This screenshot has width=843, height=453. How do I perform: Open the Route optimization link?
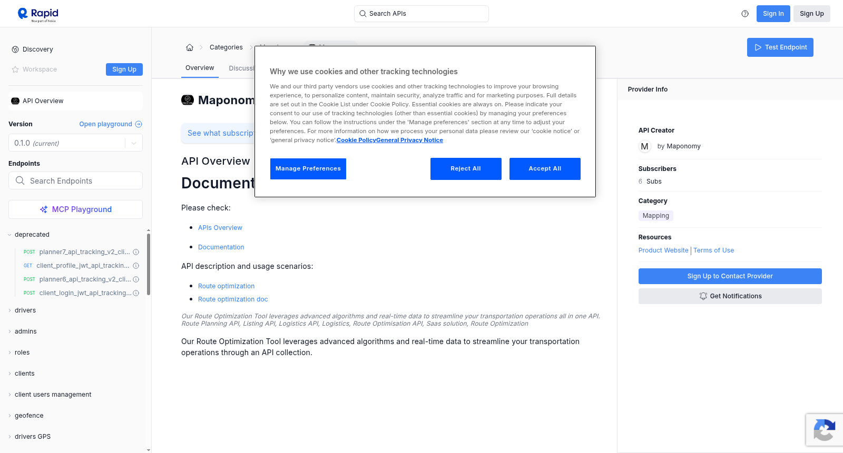coord(227,286)
